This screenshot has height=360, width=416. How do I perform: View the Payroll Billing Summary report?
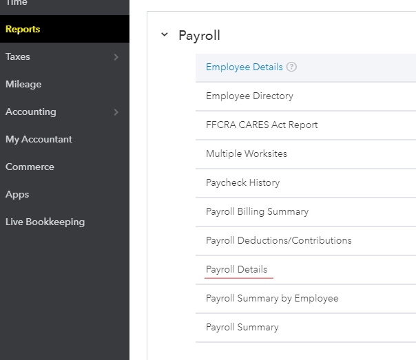tap(257, 212)
